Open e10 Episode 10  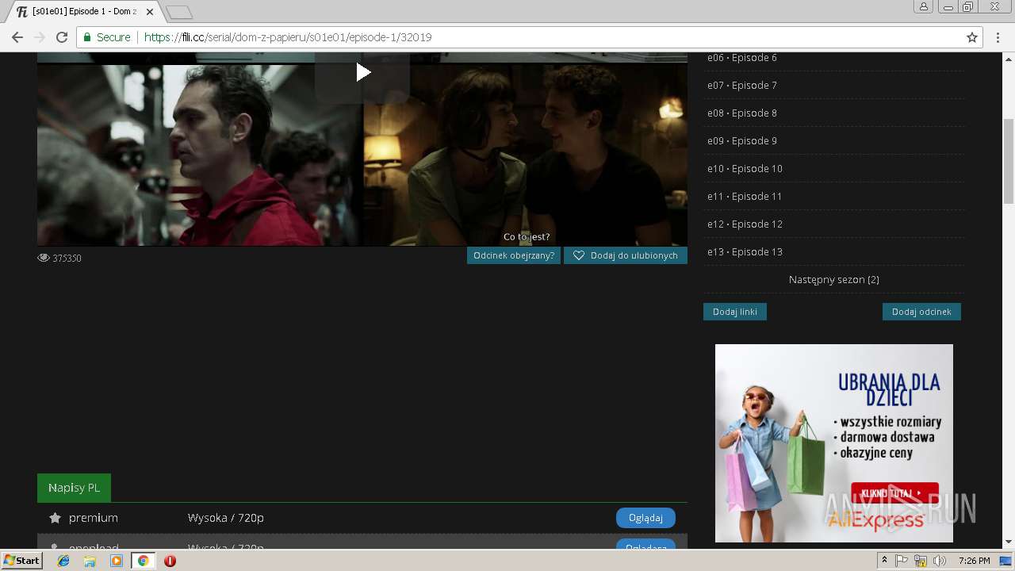click(x=745, y=168)
